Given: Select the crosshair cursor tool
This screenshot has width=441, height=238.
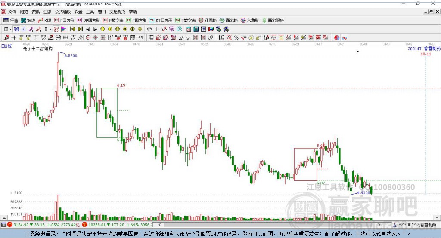Looking at the screenshot, I should 157,29.
